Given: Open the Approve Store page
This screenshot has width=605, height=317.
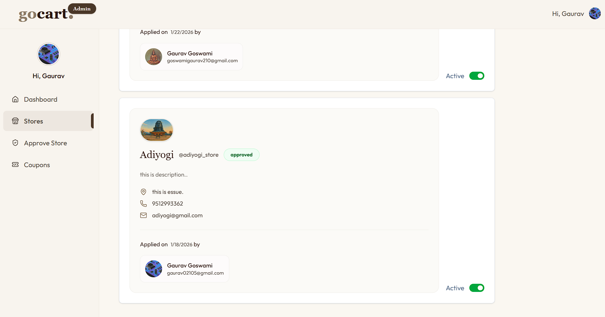Looking at the screenshot, I should coord(49,143).
